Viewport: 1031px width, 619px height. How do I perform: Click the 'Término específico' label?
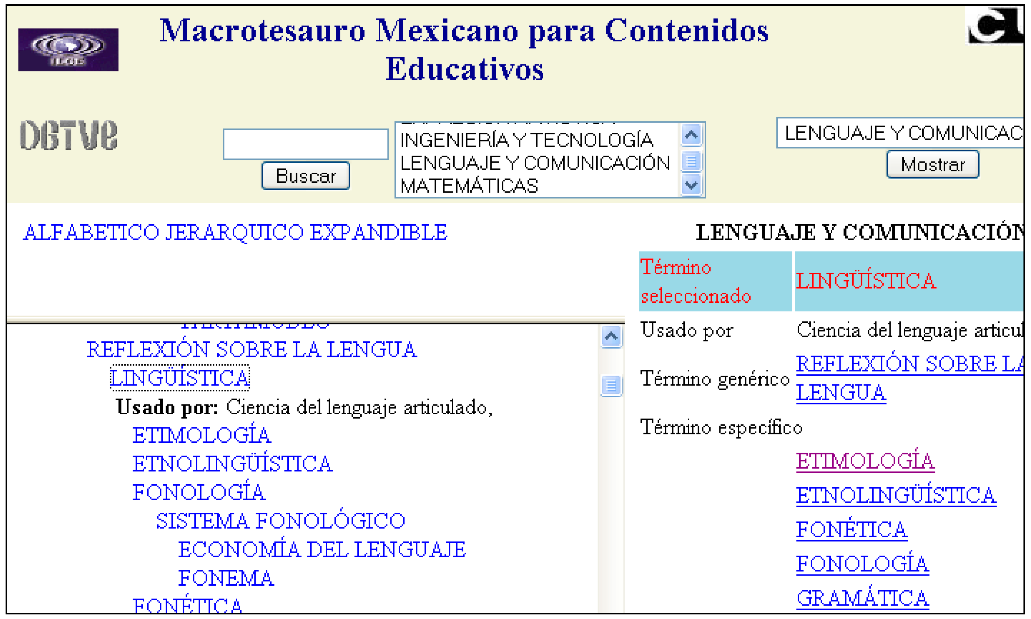(x=721, y=428)
